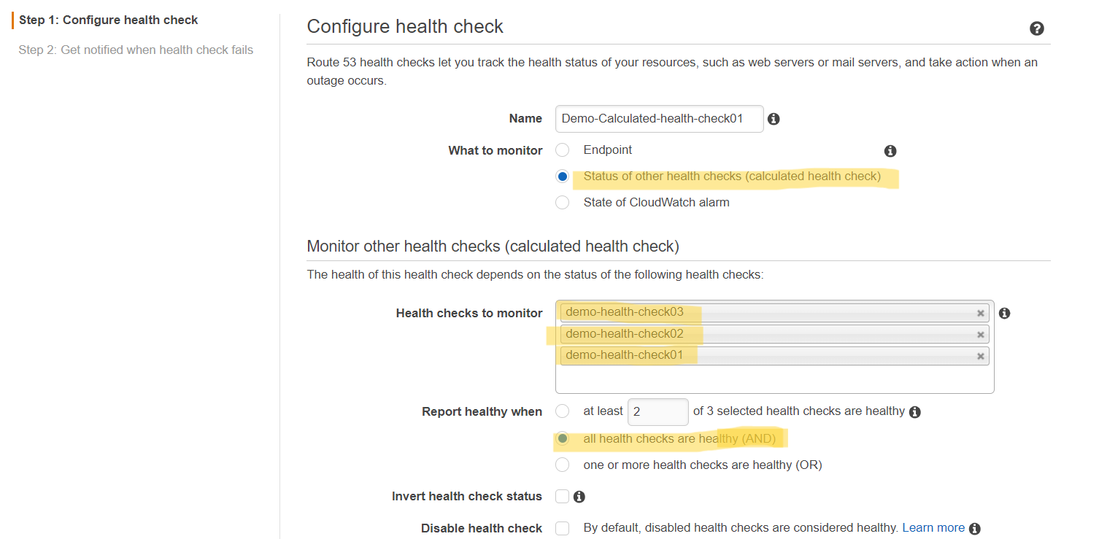Remove demo-health-check03 with its x icon
Viewport: 1099px width, 539px height.
[981, 314]
